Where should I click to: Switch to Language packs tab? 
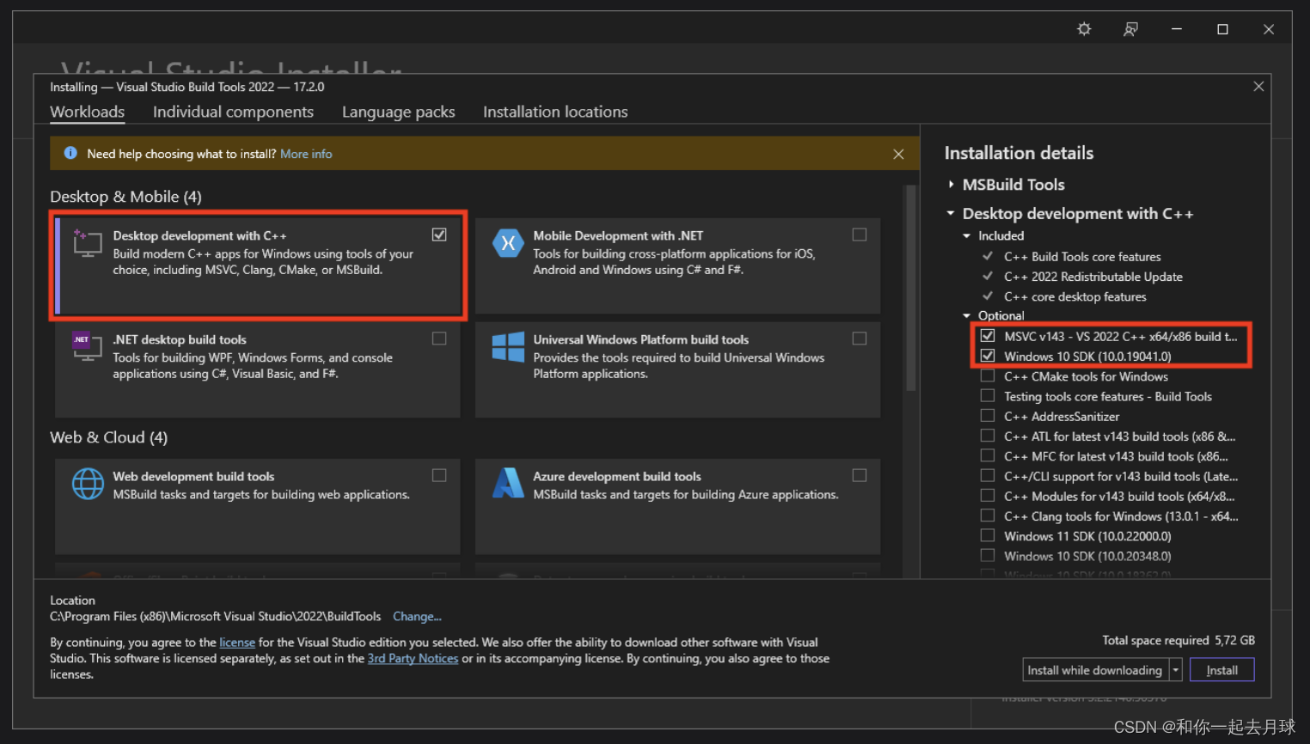(398, 112)
